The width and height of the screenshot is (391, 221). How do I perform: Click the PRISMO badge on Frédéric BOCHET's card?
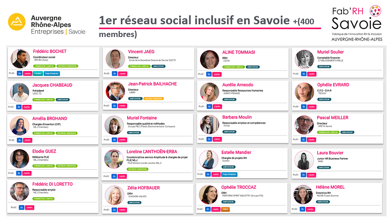(x=38, y=74)
